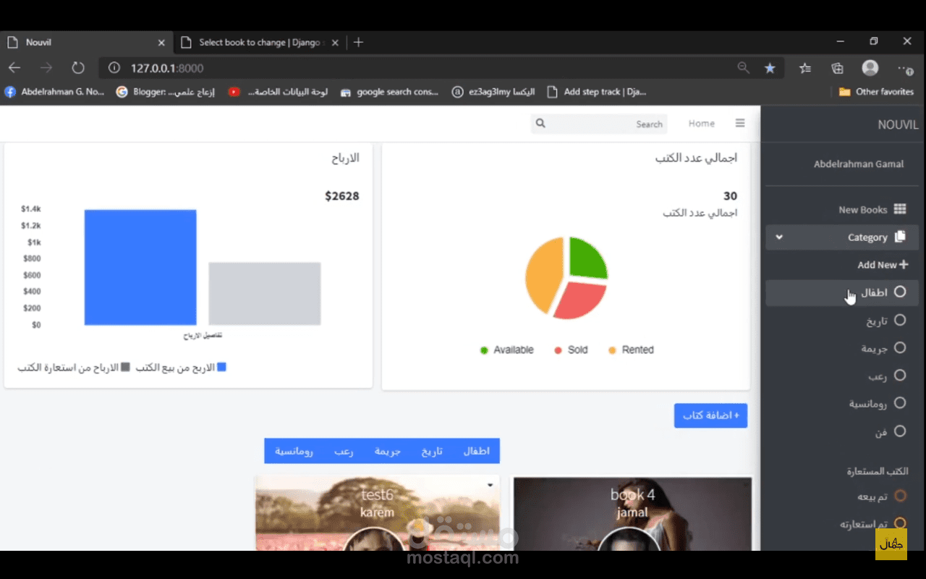Filter books by رومانسية tab

294,451
